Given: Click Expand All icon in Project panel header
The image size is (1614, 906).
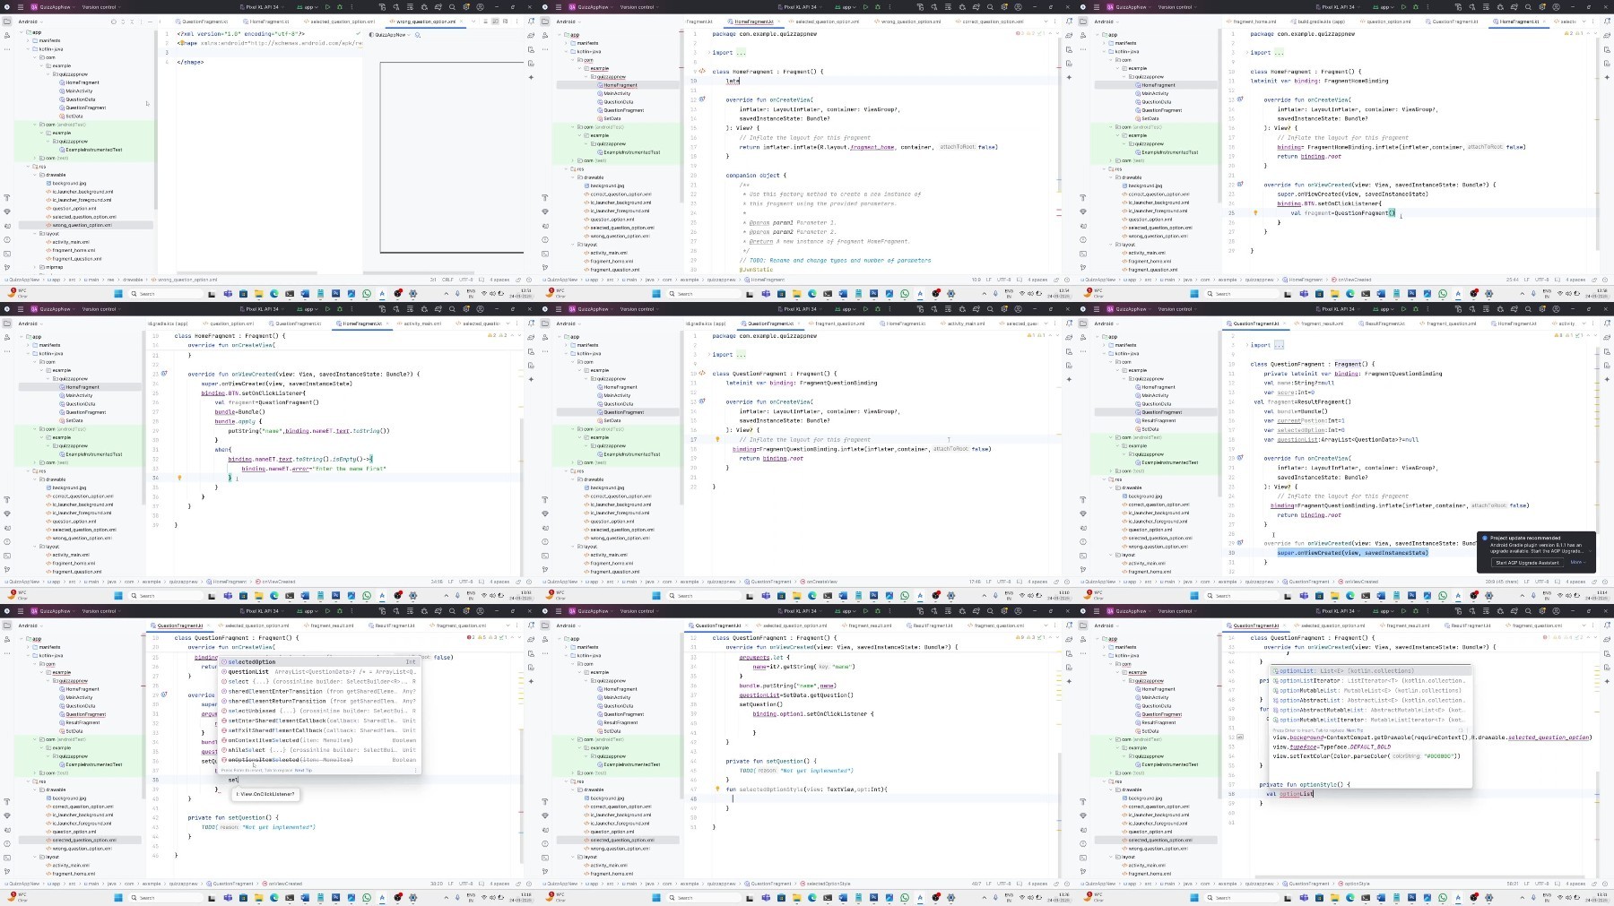Looking at the screenshot, I should point(123,22).
